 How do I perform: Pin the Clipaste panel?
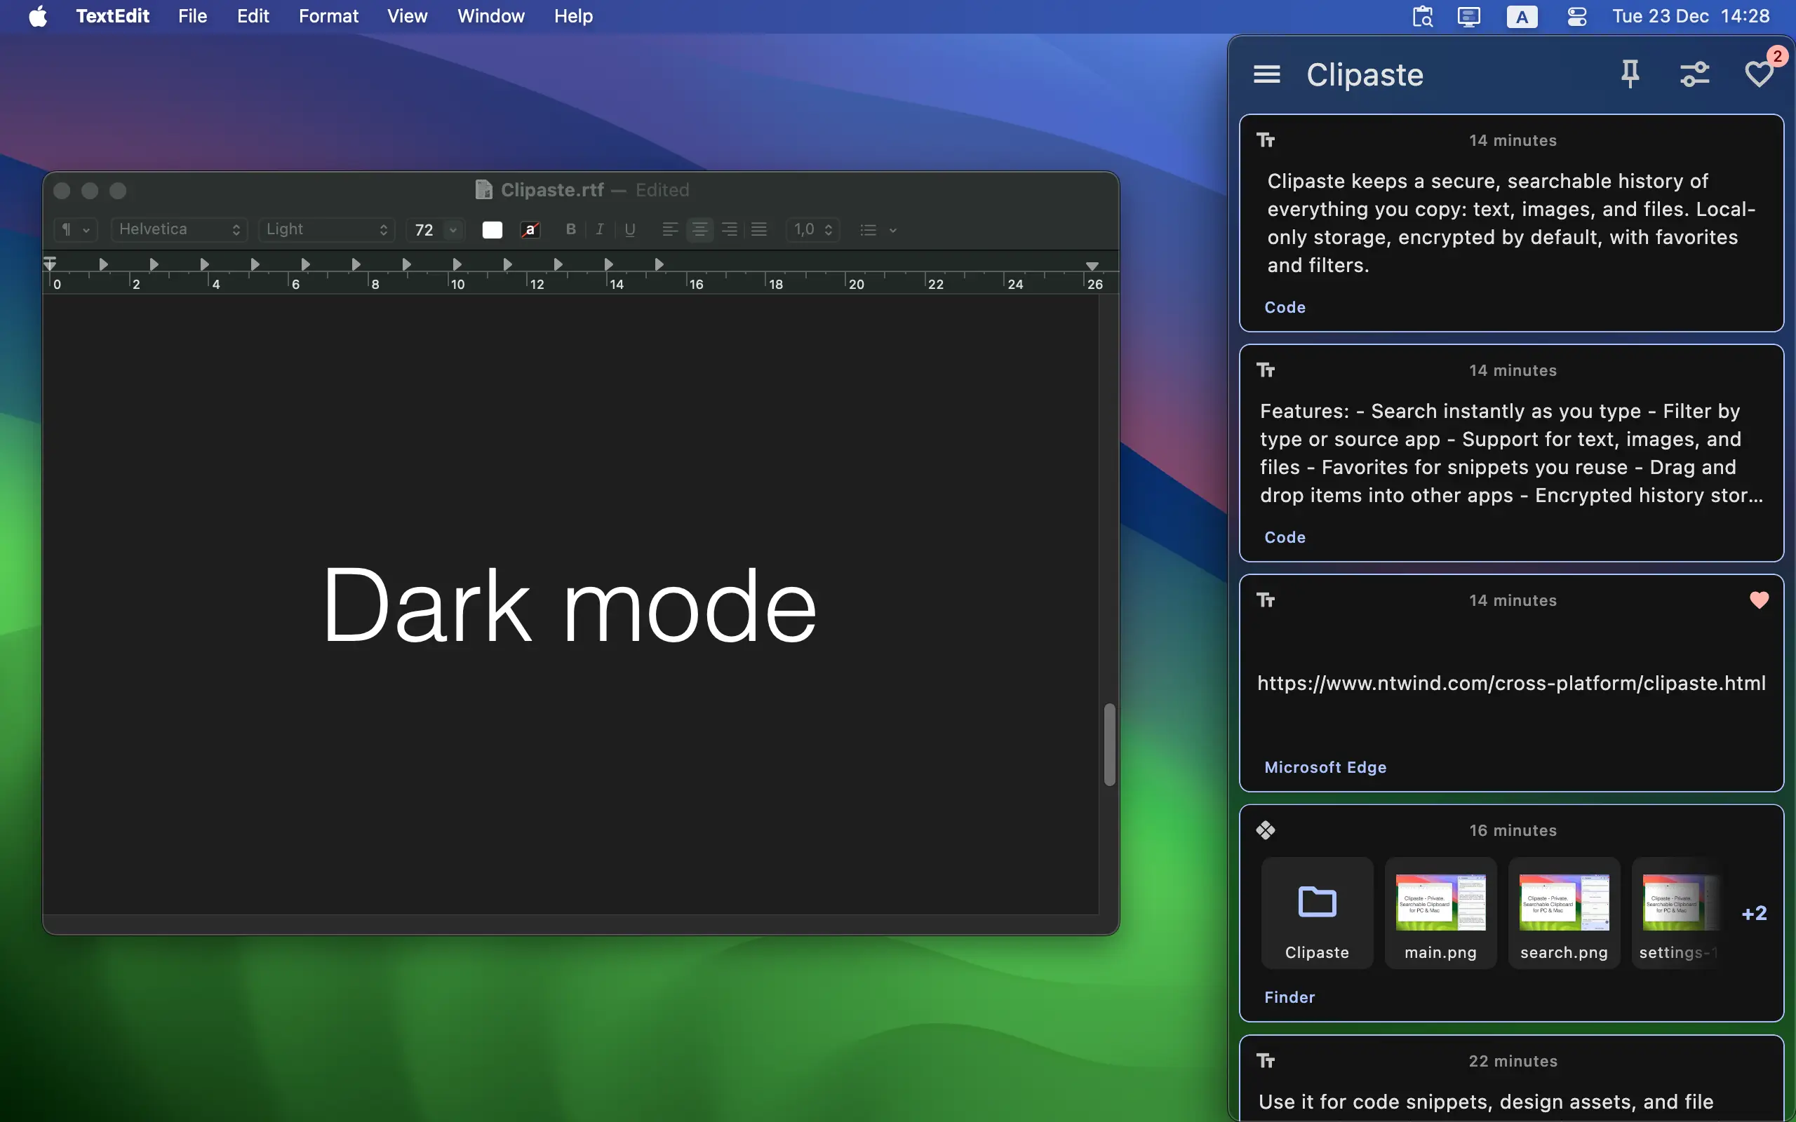tap(1630, 74)
